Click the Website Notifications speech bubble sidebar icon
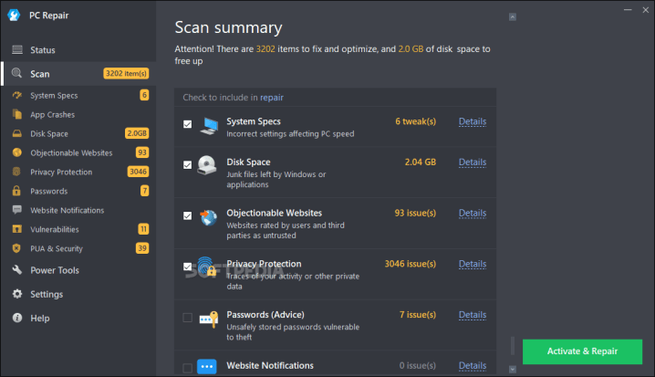This screenshot has width=655, height=377. [16, 210]
